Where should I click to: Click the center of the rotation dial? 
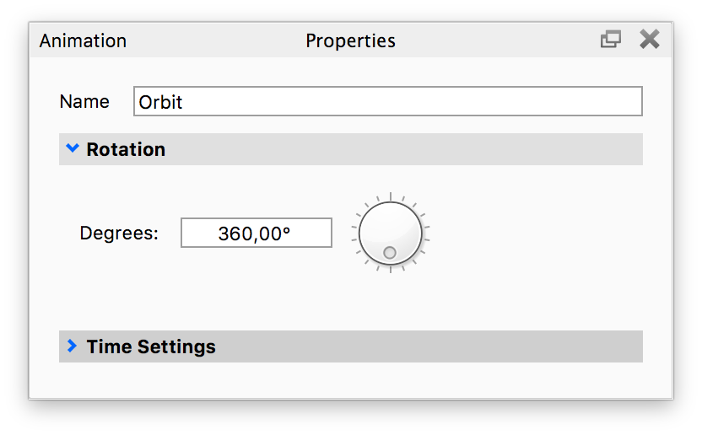pyautogui.click(x=390, y=234)
